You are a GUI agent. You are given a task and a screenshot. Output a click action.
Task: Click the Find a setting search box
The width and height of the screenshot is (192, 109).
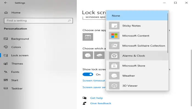38,21
